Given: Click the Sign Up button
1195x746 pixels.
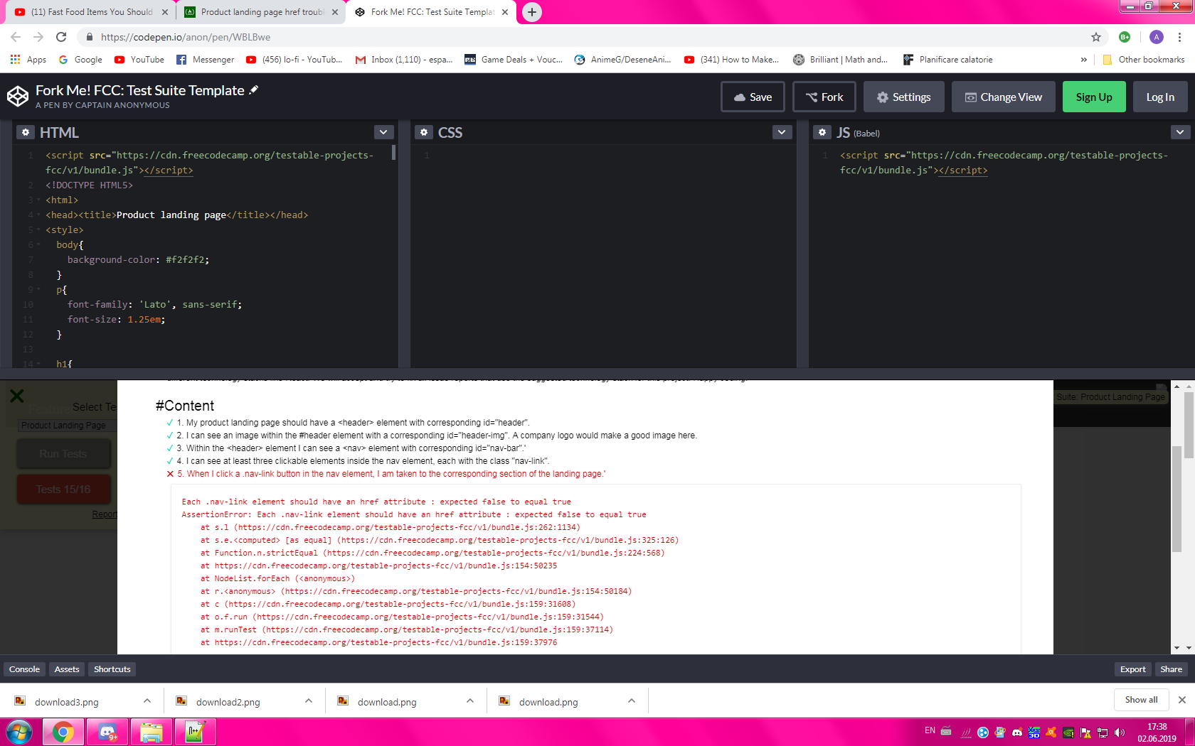Looking at the screenshot, I should click(1093, 97).
